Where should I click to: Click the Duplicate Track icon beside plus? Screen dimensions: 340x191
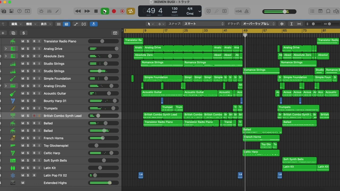tap(13, 33)
